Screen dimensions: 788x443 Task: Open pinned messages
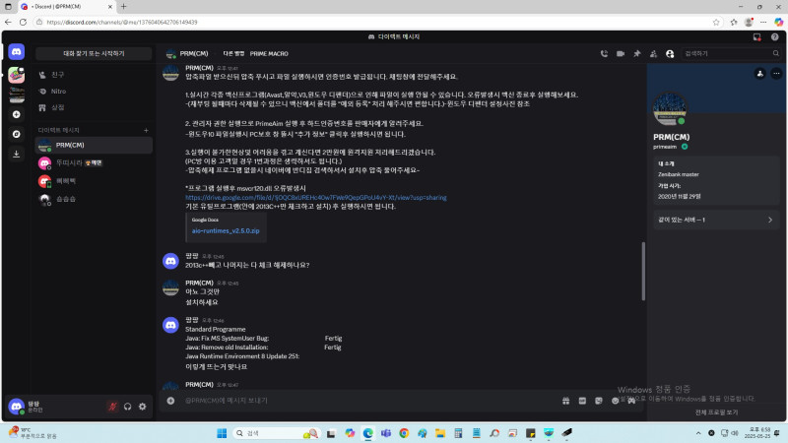coord(636,53)
